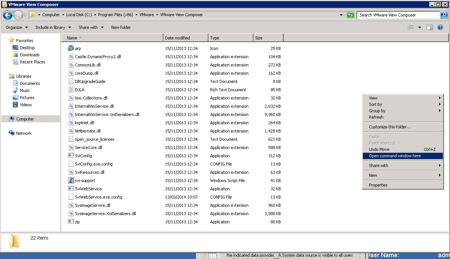Click the NHibernate.dll file icon

(71, 131)
